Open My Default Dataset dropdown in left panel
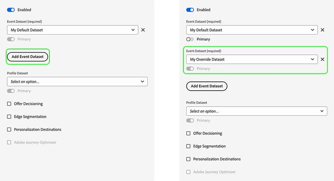 [73, 30]
